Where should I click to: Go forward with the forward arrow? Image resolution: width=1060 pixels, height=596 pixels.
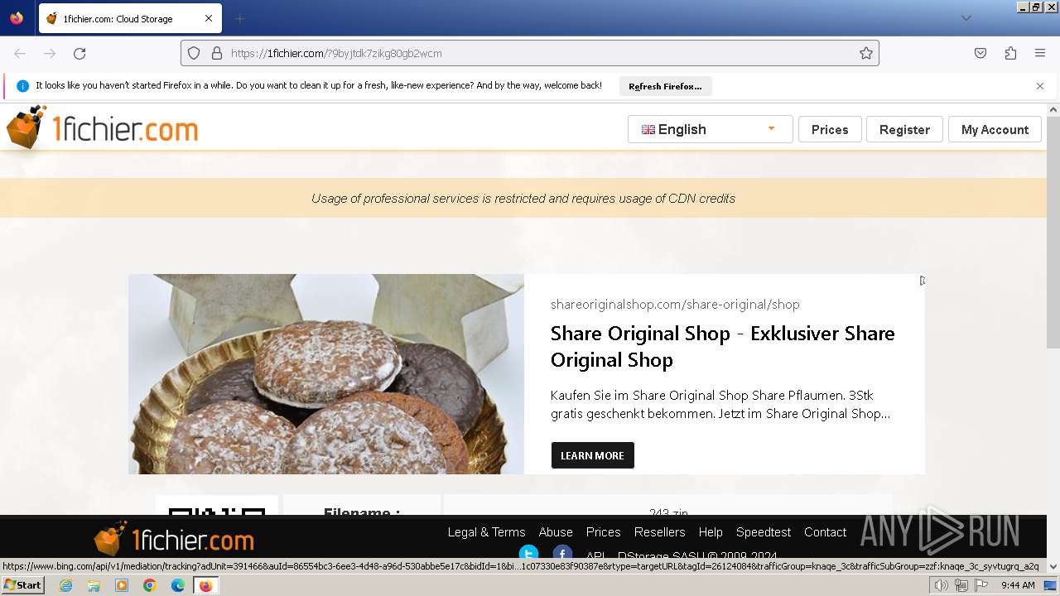(50, 53)
